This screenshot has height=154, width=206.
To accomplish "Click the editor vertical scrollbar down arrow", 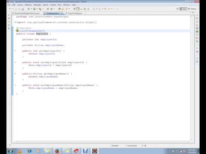I will pyautogui.click(x=191, y=139).
